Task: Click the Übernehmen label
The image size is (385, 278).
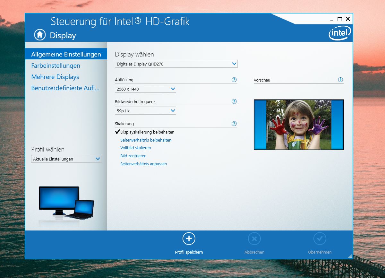Action: click(x=320, y=252)
